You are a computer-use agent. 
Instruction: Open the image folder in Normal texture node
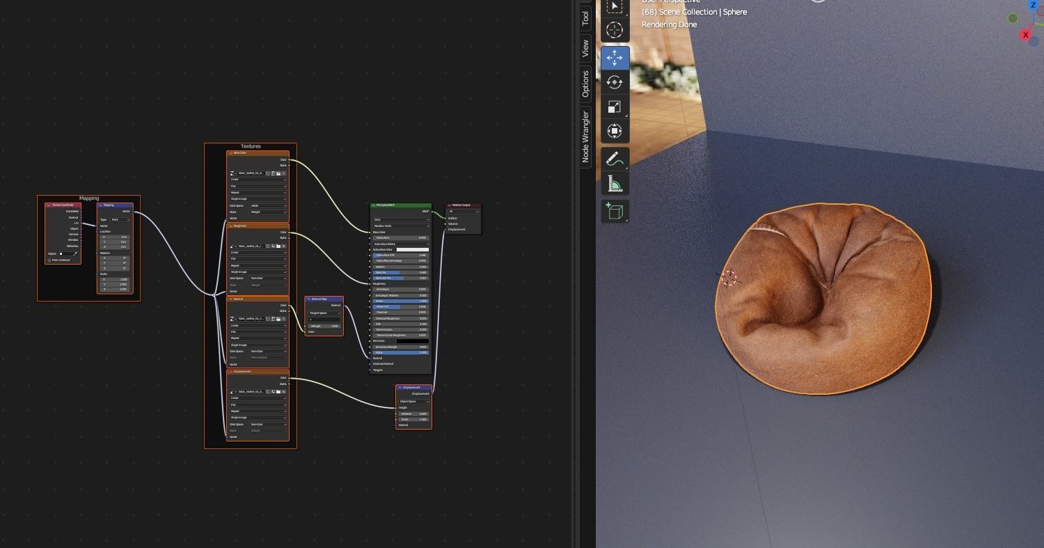coord(278,319)
